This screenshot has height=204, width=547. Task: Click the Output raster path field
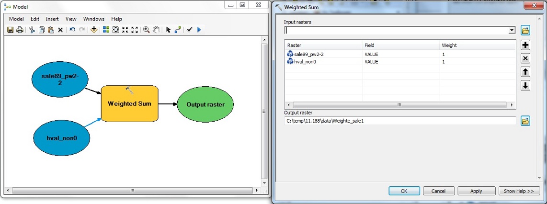point(399,121)
